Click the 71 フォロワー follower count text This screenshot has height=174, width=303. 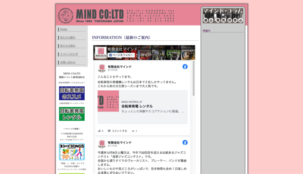pyautogui.click(x=144, y=55)
